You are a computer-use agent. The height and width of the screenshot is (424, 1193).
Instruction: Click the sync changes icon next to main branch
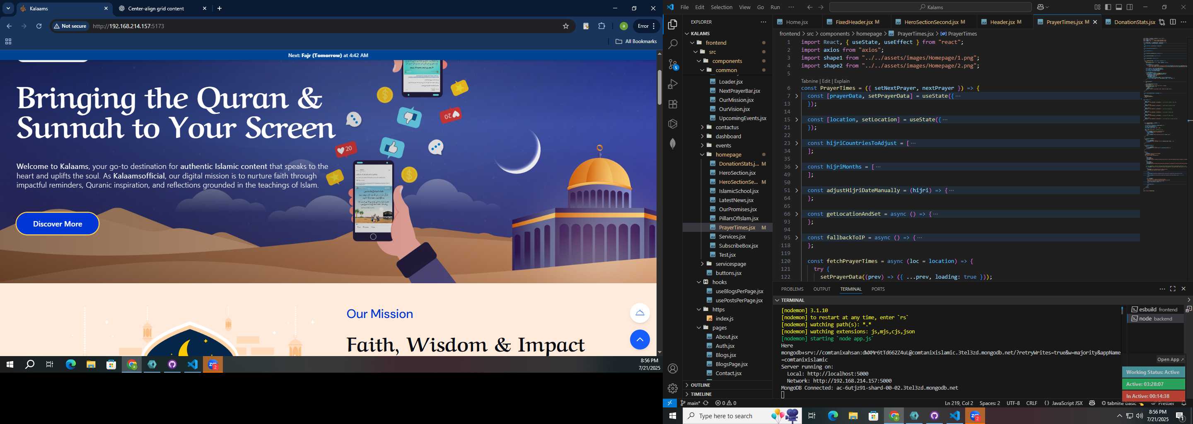(x=706, y=403)
